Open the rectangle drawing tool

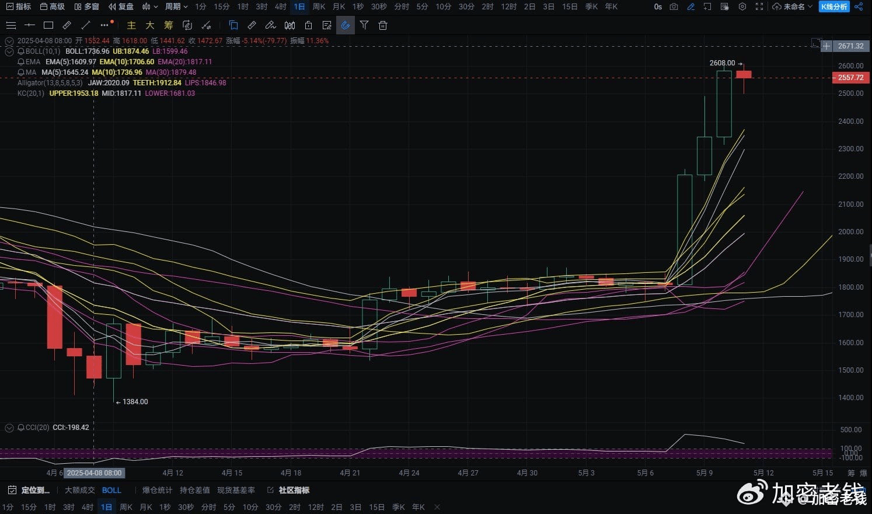tap(48, 25)
